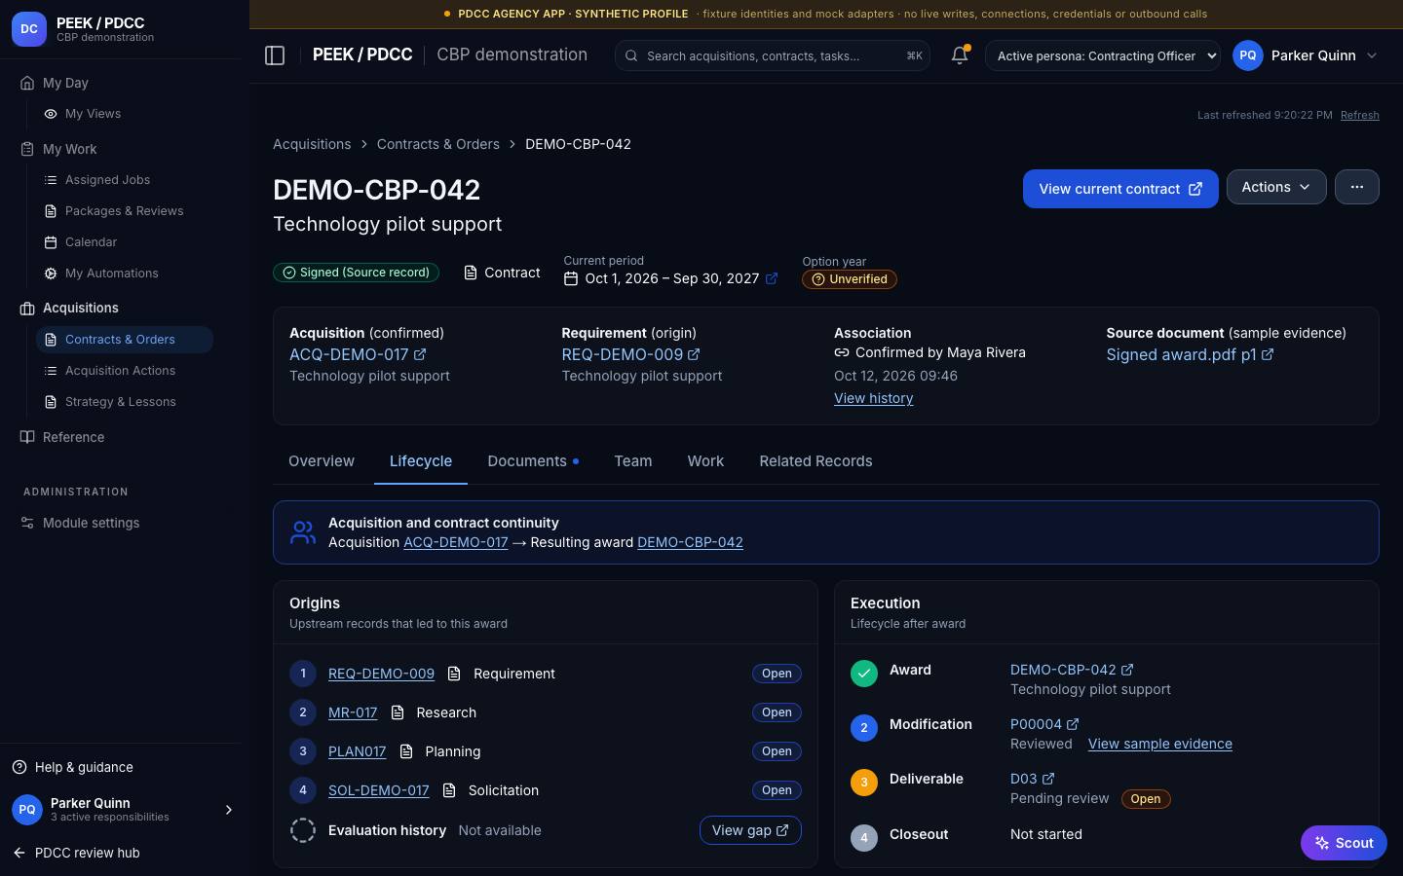1403x876 pixels.
Task: Click View current contract button
Action: click(x=1120, y=189)
